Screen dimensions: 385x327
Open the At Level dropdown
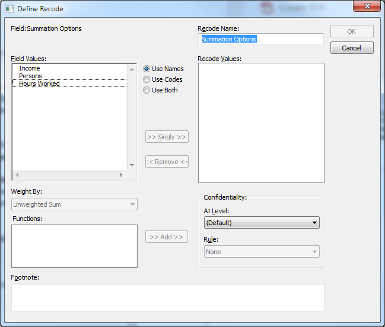262,223
